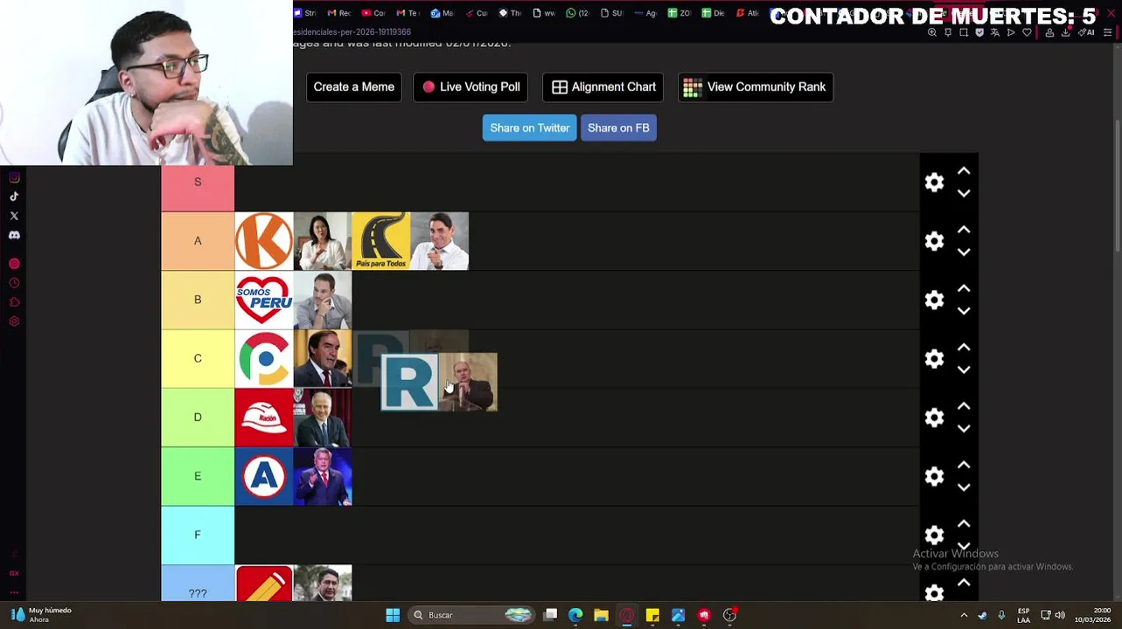Viewport: 1122px width, 629px height.
Task: Move tier S row down
Action: coord(964,193)
